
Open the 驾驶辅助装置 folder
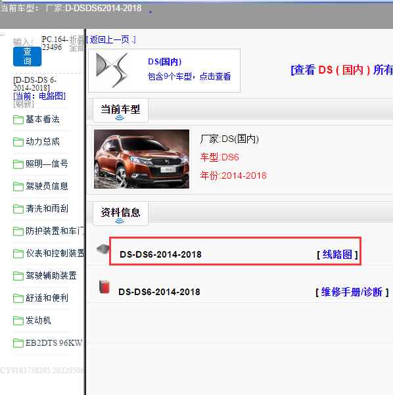pos(51,275)
